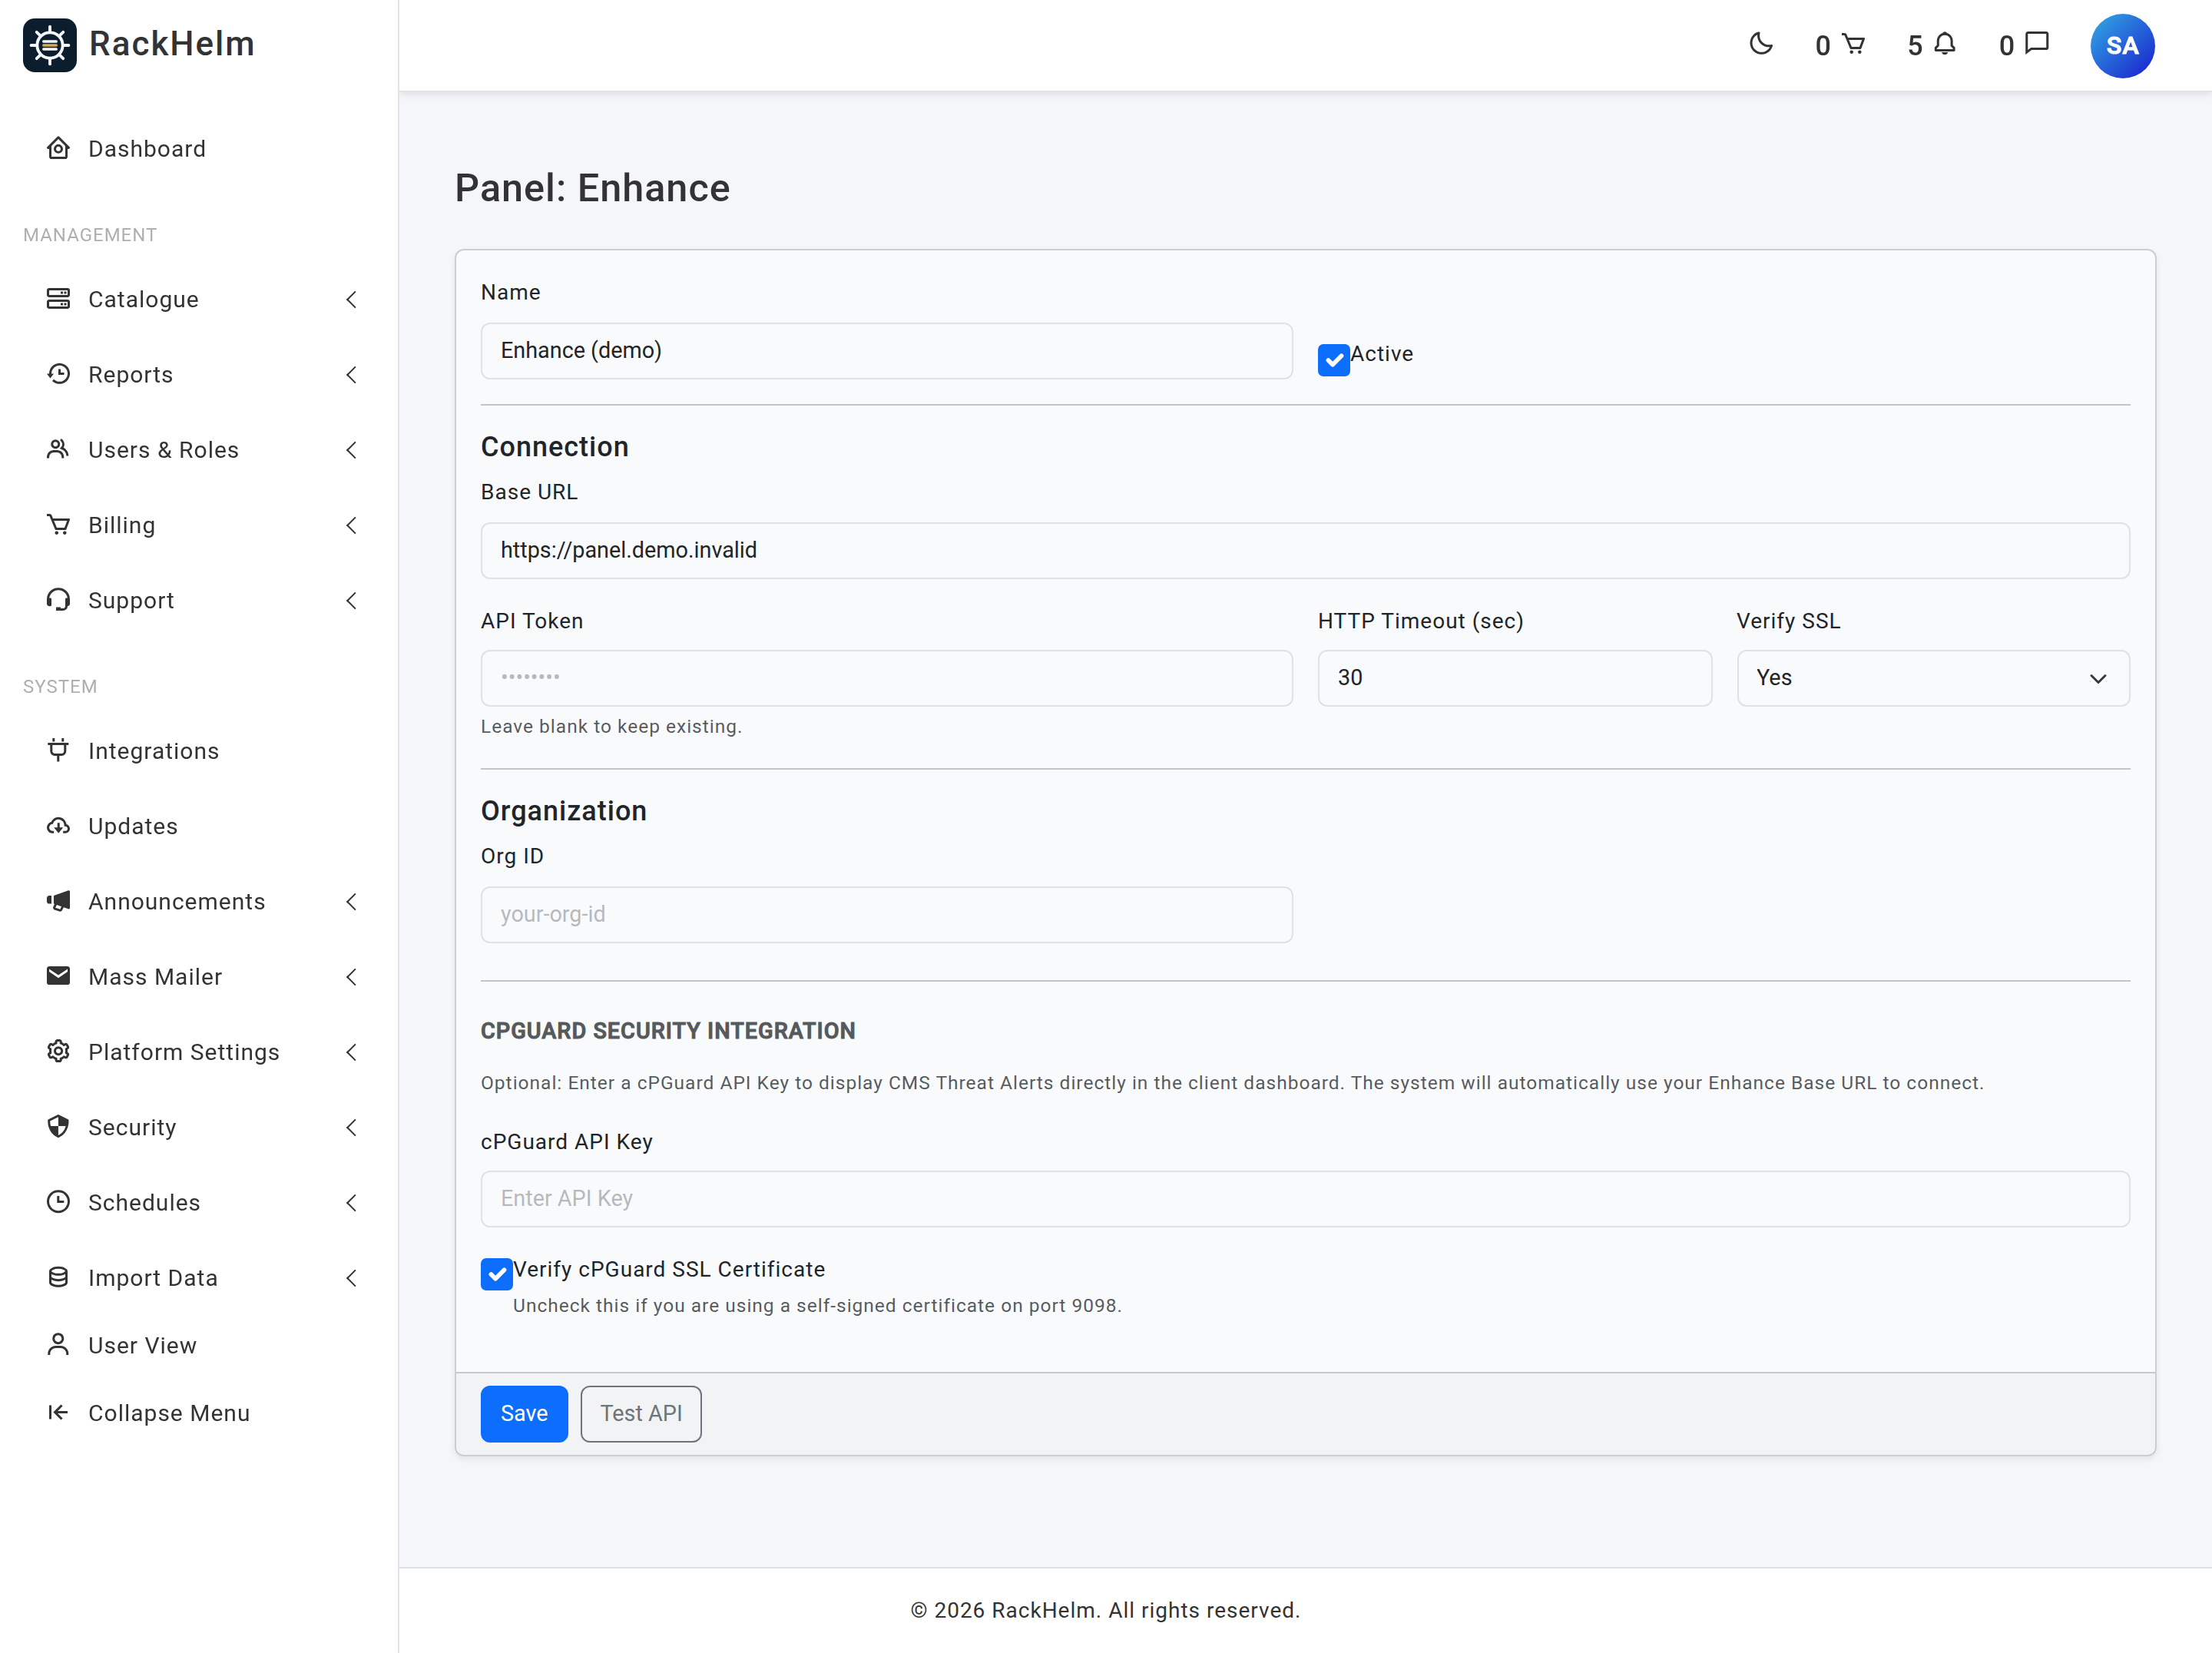This screenshot has width=2212, height=1653.
Task: Focus the Base URL field
Action: pyautogui.click(x=1305, y=550)
